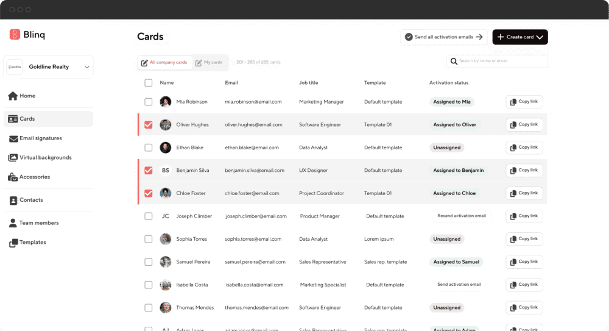Click the Templates stacked-cards icon

click(13, 243)
